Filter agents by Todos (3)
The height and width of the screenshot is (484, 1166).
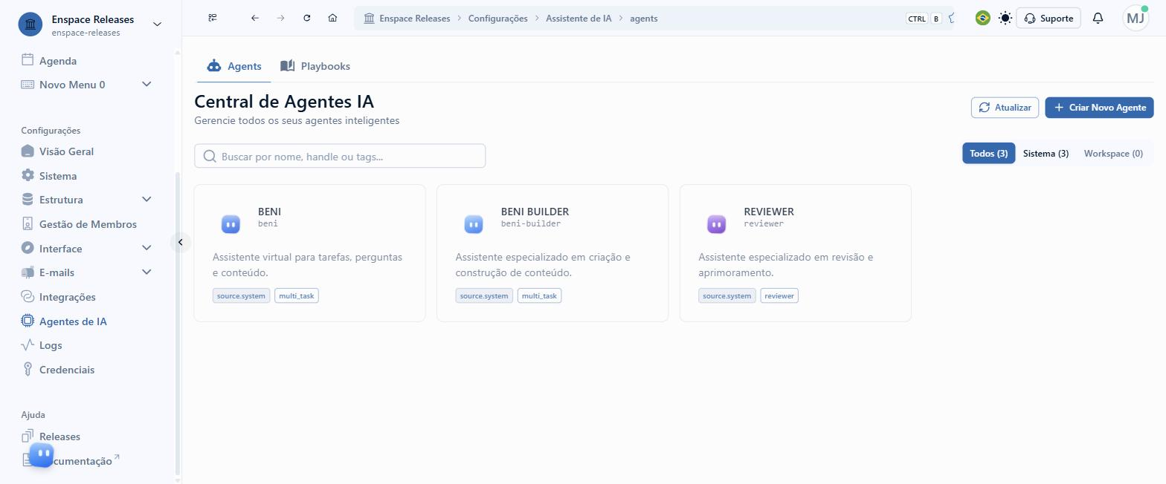click(988, 153)
